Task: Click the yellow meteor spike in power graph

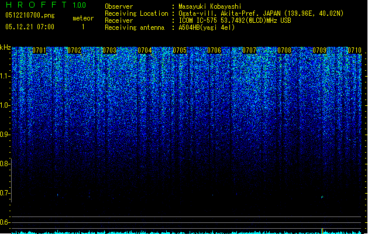Action: click(x=322, y=230)
